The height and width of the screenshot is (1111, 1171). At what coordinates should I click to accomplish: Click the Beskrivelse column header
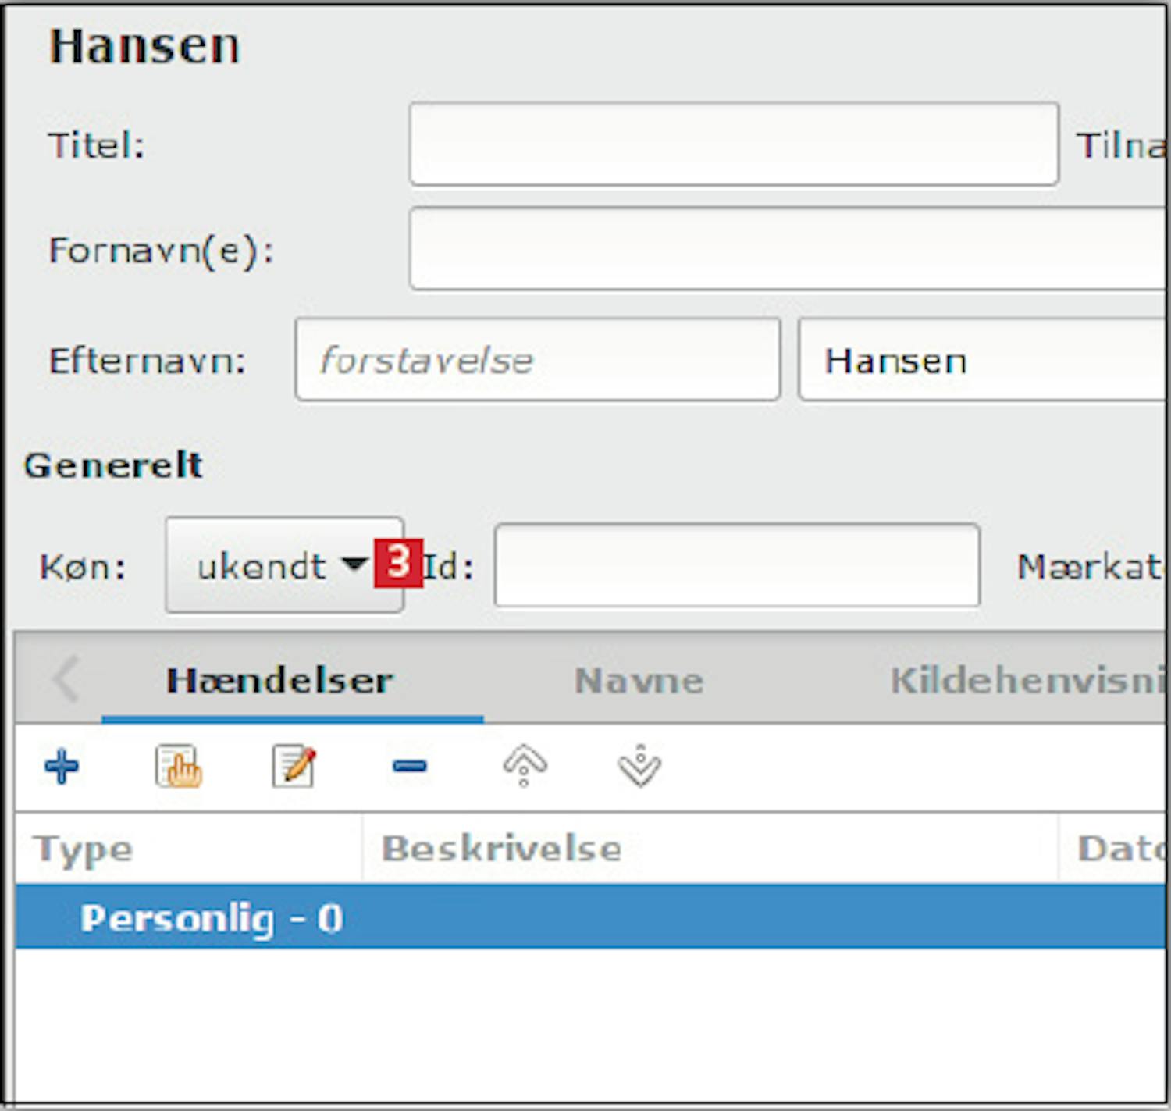pos(501,849)
